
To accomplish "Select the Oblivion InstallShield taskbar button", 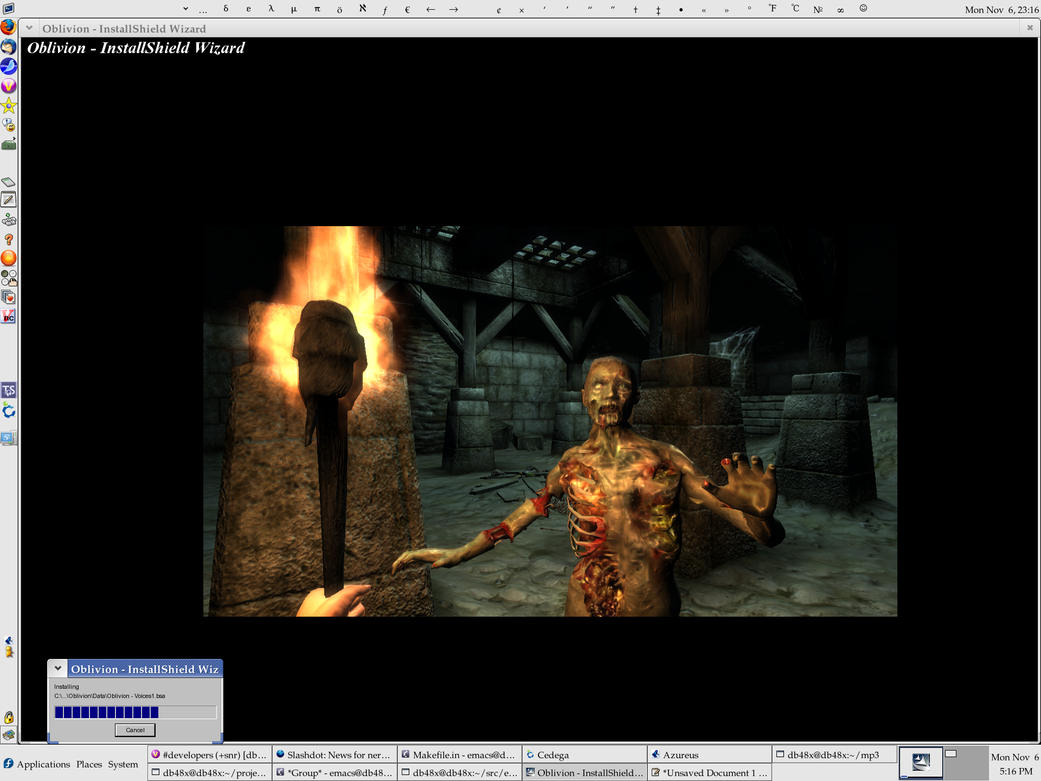I will (584, 772).
